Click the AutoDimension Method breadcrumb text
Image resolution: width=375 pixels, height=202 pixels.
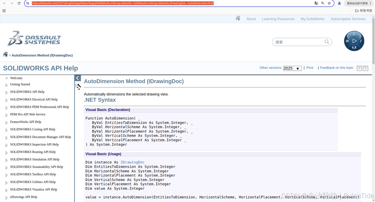click(42, 55)
